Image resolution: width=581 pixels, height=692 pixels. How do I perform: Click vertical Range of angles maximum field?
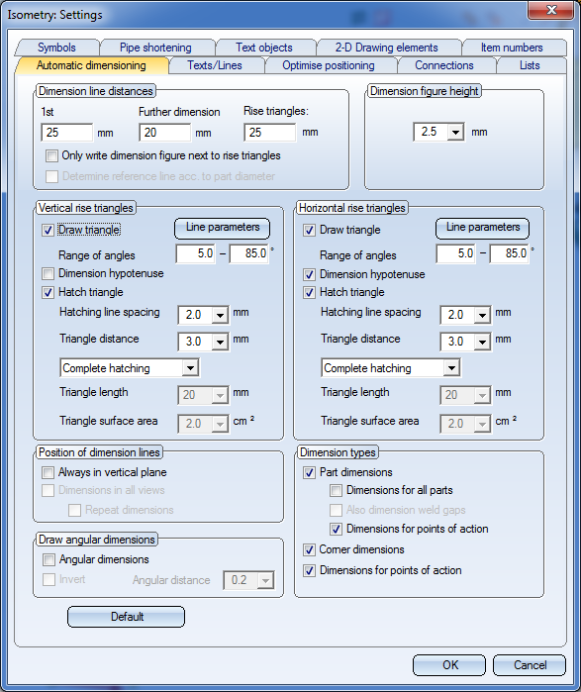248,253
